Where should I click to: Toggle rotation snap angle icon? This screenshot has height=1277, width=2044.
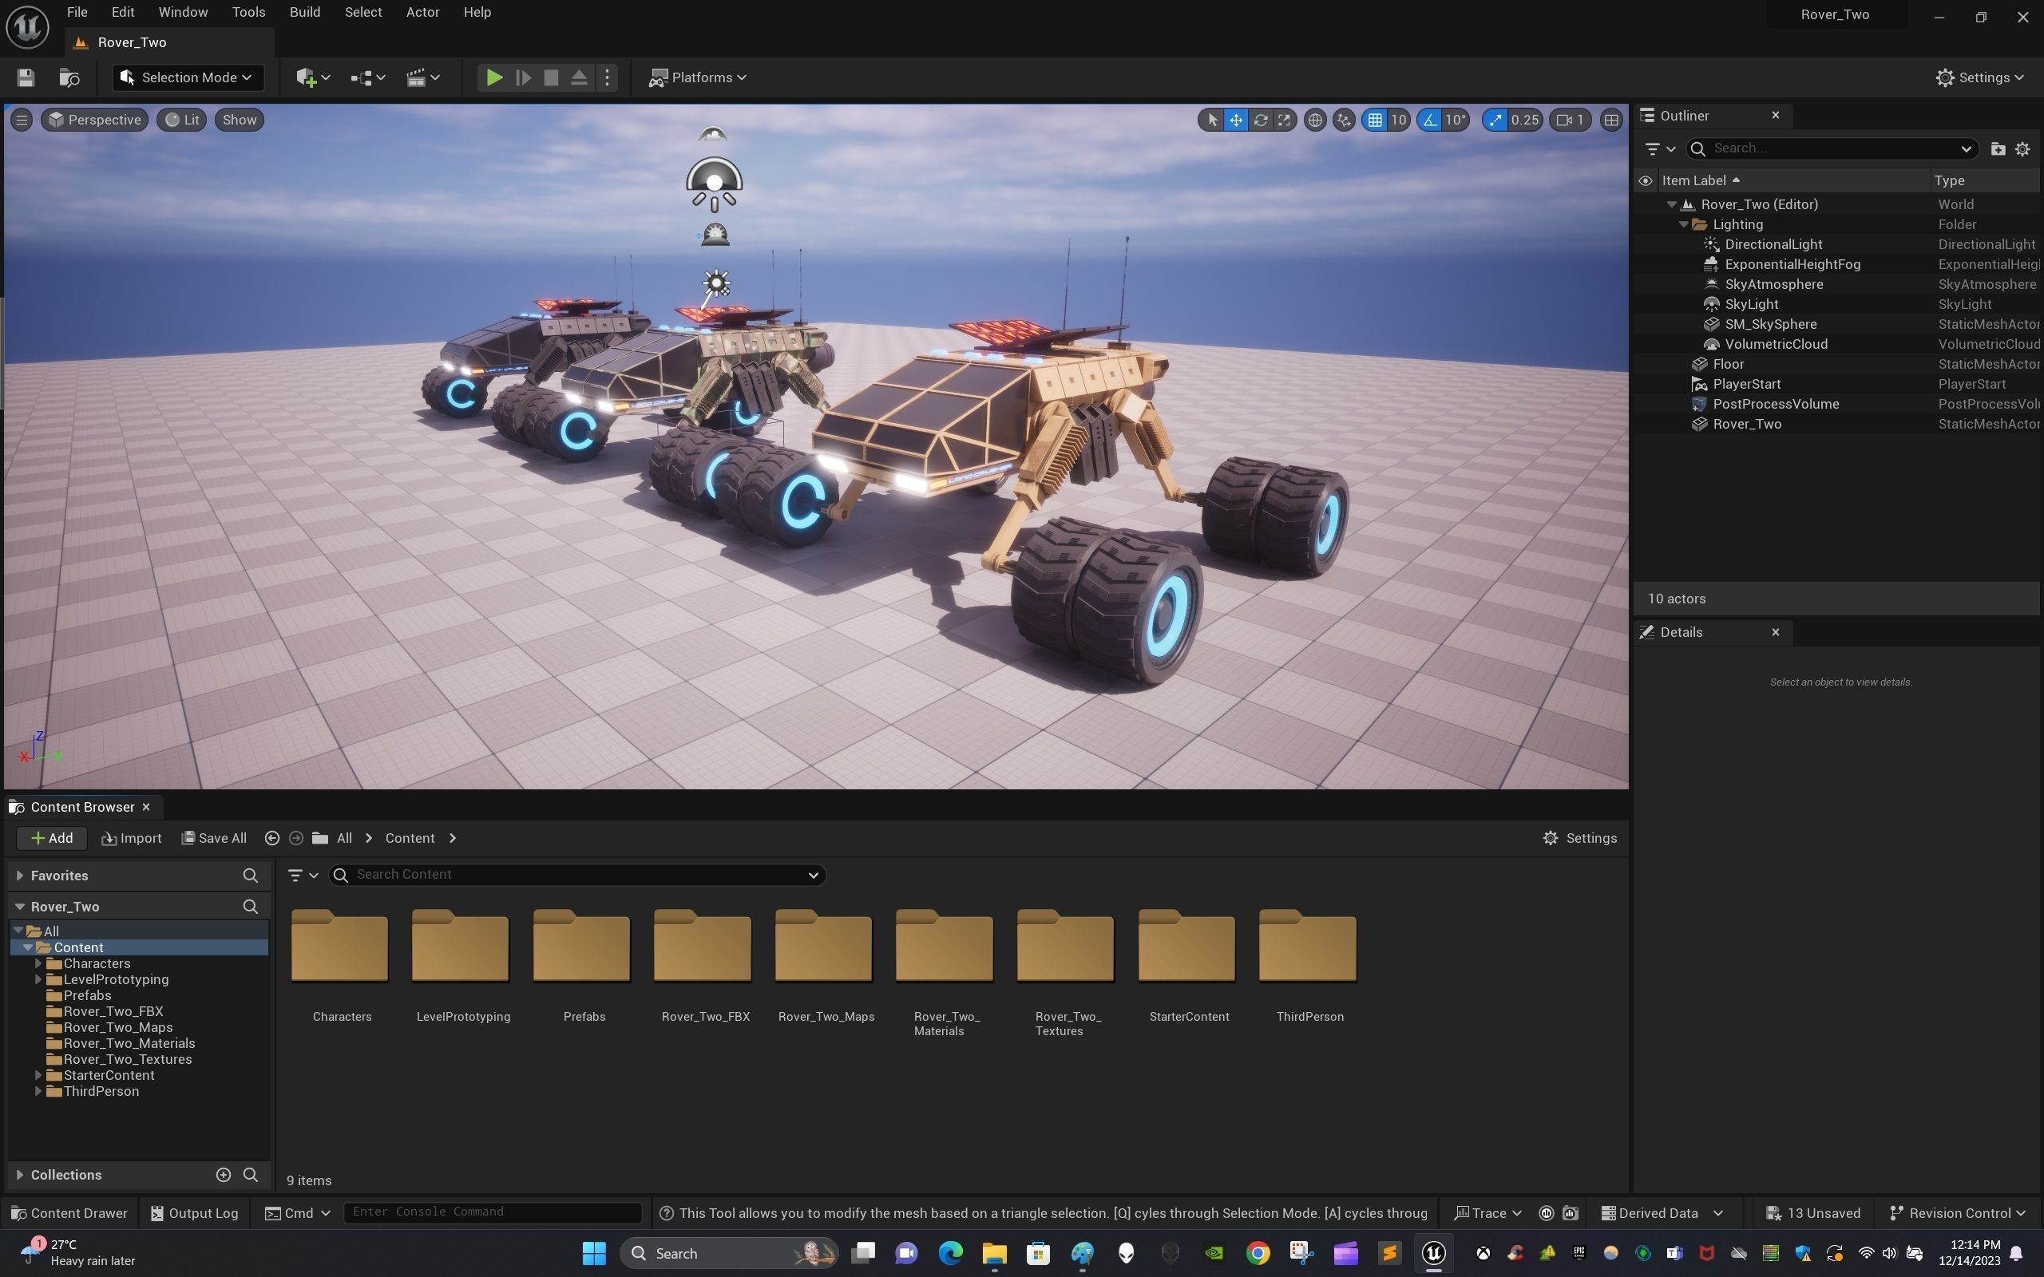click(1430, 120)
